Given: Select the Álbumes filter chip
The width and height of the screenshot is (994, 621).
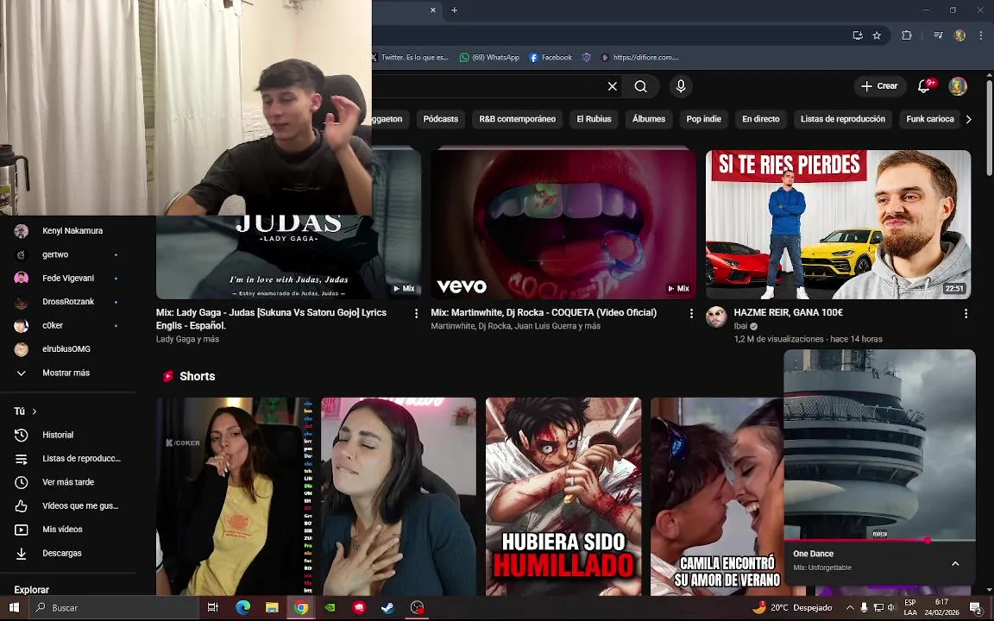Looking at the screenshot, I should click(x=649, y=119).
